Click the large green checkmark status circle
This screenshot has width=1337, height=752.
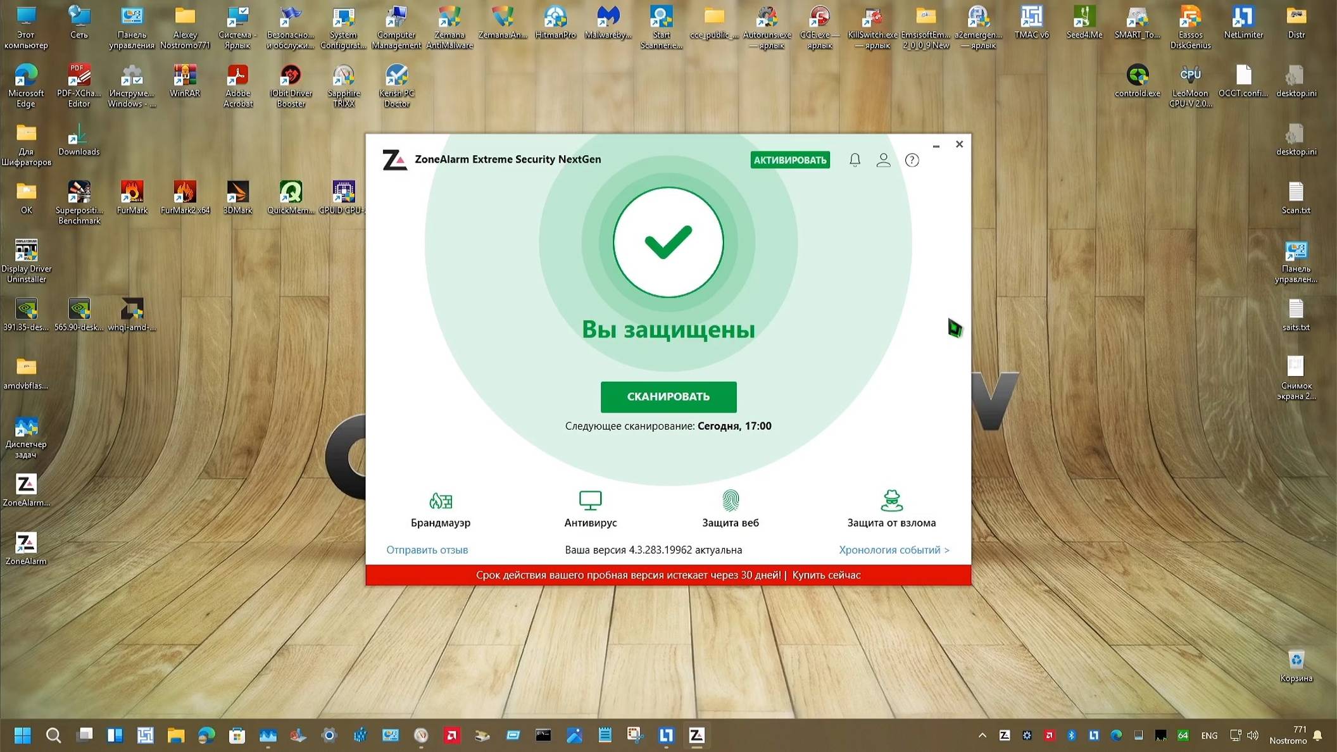668,242
